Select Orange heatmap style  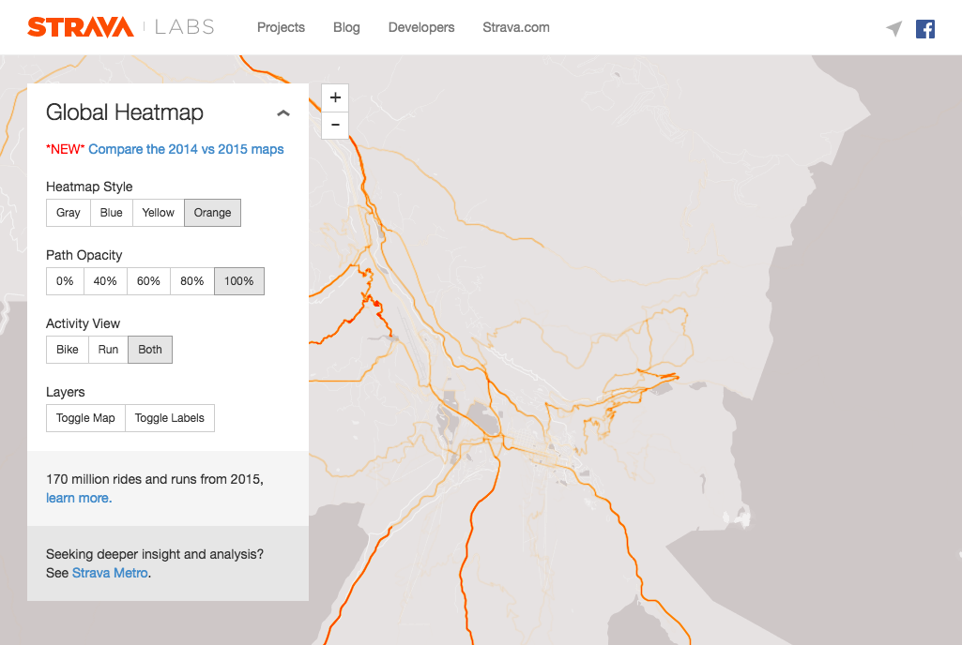[x=212, y=213]
